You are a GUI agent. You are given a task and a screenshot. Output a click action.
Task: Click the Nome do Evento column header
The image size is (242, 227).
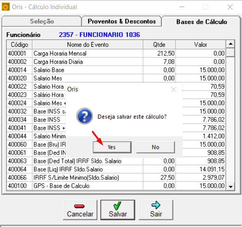88,45
